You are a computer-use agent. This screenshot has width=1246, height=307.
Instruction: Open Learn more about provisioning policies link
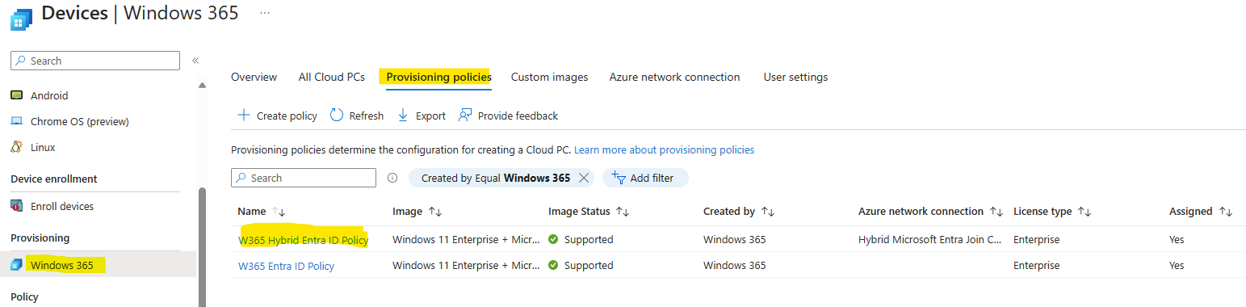point(664,149)
